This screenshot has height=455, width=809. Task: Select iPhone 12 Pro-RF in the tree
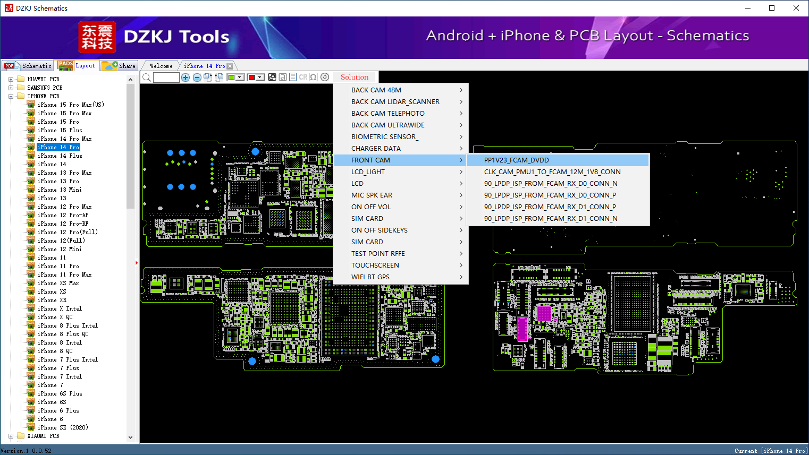pyautogui.click(x=63, y=224)
